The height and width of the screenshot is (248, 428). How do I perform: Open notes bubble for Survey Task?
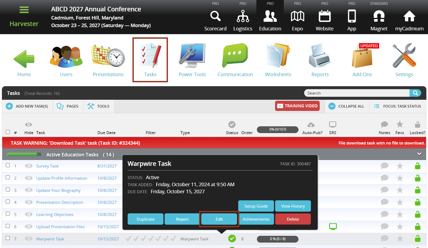click(x=385, y=166)
